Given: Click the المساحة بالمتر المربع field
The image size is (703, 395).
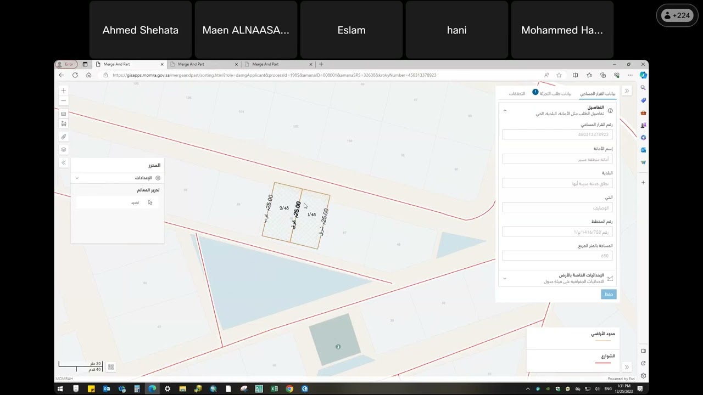Looking at the screenshot, I should click(x=556, y=256).
